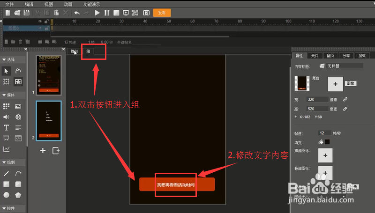Copy selection via toolbar icon
Viewport: 375px width, 213px height.
[x=47, y=13]
